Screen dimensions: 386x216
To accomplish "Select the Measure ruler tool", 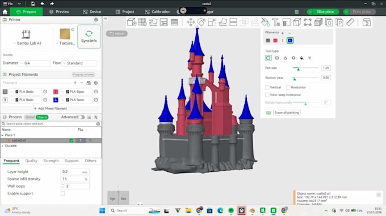I will [x=350, y=22].
